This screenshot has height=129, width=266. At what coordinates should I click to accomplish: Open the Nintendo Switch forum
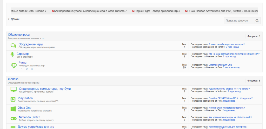pyautogui.click(x=30, y=117)
